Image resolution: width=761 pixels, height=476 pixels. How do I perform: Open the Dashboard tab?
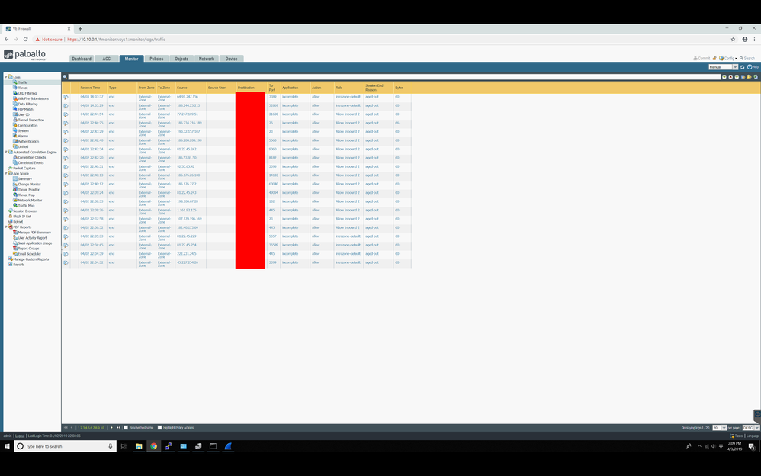click(82, 59)
